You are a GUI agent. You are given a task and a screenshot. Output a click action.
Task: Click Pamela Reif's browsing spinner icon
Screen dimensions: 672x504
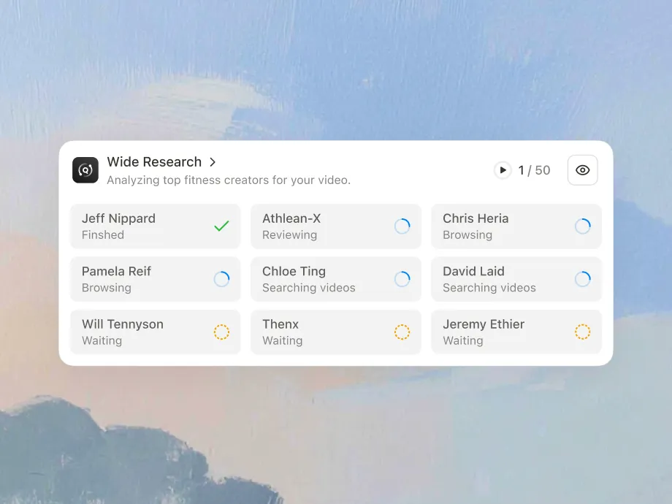[x=221, y=279]
